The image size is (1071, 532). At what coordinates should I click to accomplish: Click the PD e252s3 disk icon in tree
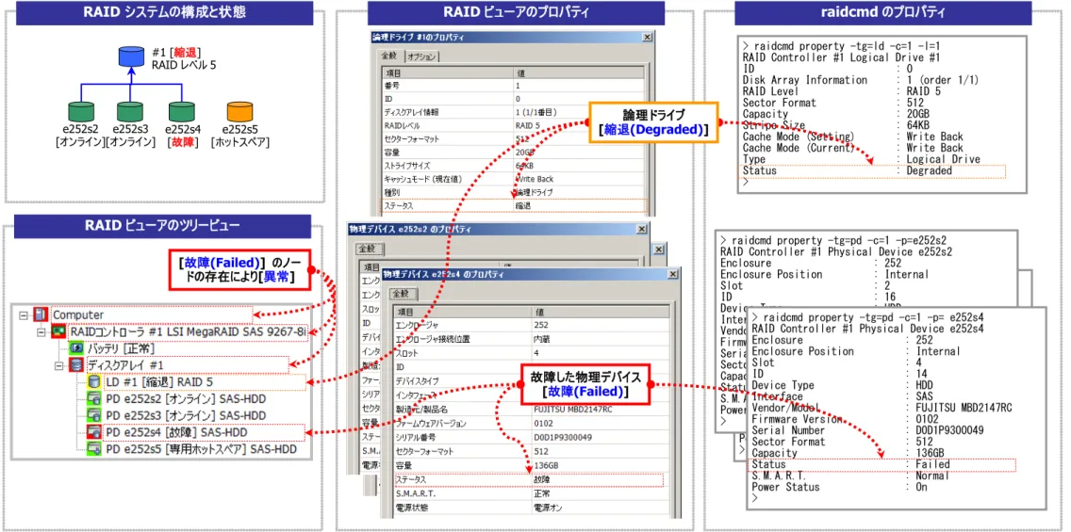(x=93, y=416)
